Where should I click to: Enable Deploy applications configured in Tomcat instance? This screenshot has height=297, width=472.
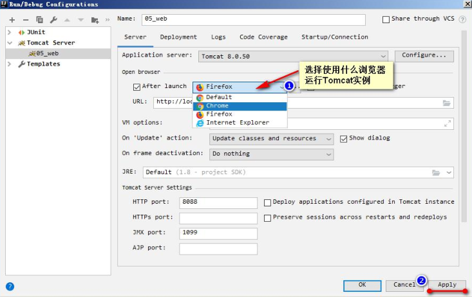(267, 203)
